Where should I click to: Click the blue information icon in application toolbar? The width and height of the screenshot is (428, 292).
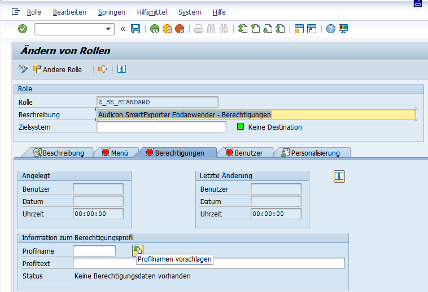121,69
